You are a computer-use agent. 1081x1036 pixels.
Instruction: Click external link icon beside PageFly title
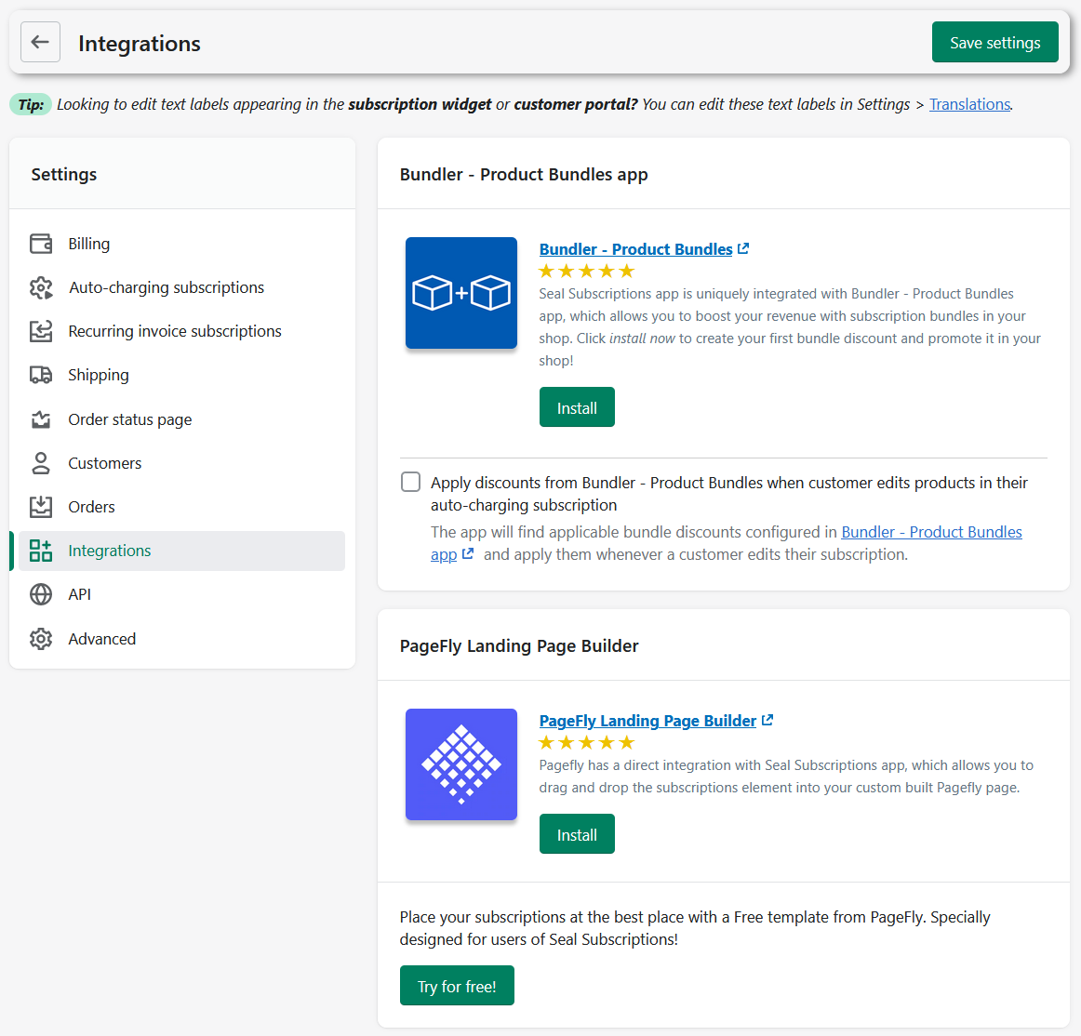767,721
